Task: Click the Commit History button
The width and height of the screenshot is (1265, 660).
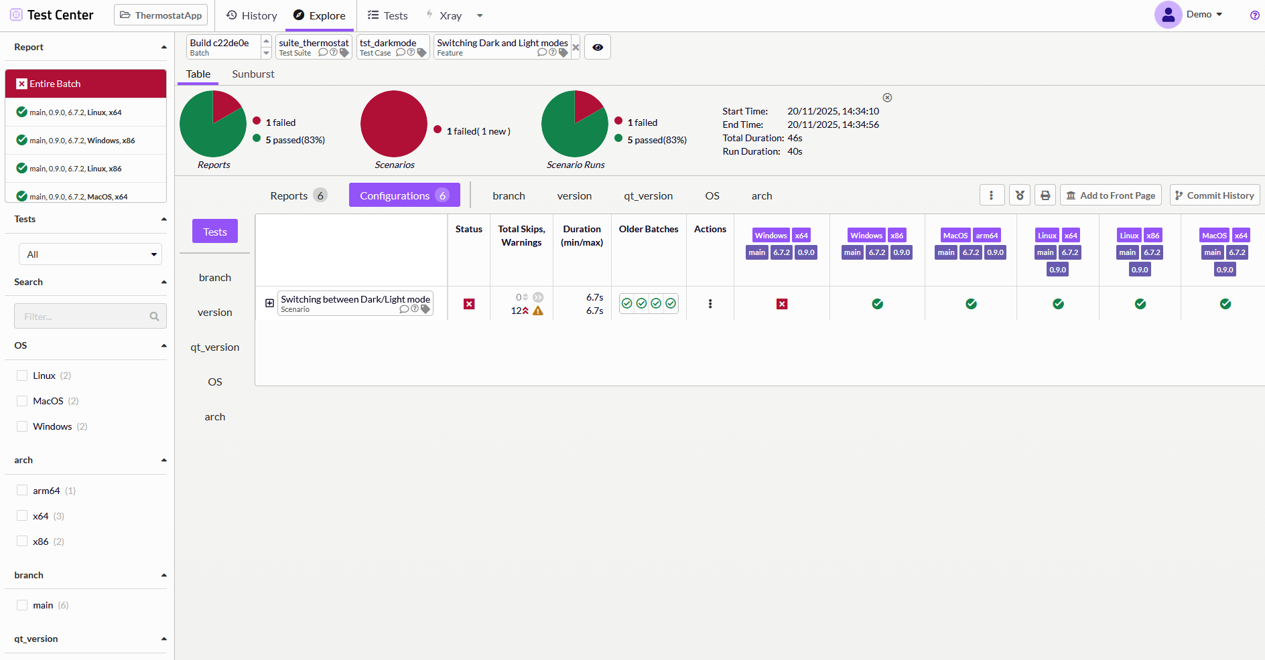Action: click(1214, 195)
